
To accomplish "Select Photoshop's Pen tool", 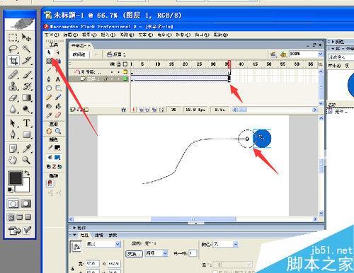I will (13, 134).
